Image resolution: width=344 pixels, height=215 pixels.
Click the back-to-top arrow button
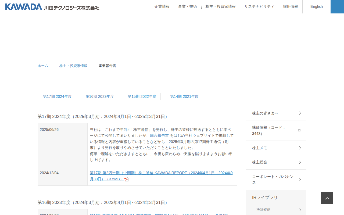[327, 198]
